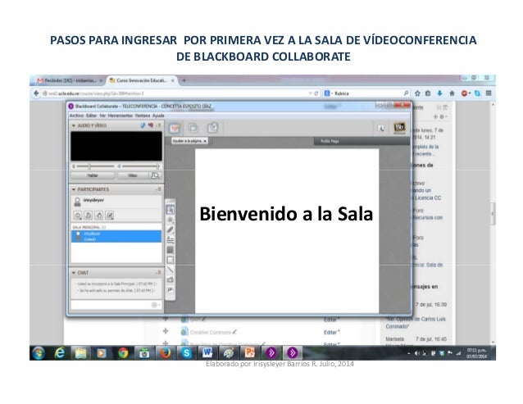Viewport: 523px width, 404px height.
Task: Select the pointer selection tool in whiteboard palette
Action: click(x=171, y=210)
